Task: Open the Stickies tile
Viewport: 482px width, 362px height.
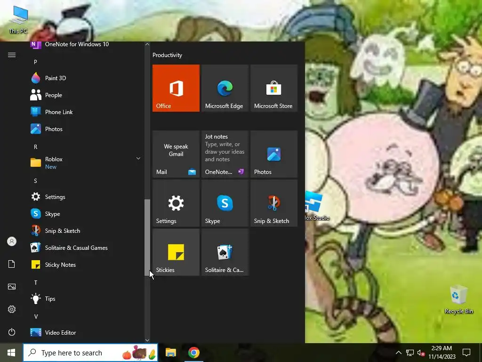Action: tap(176, 252)
